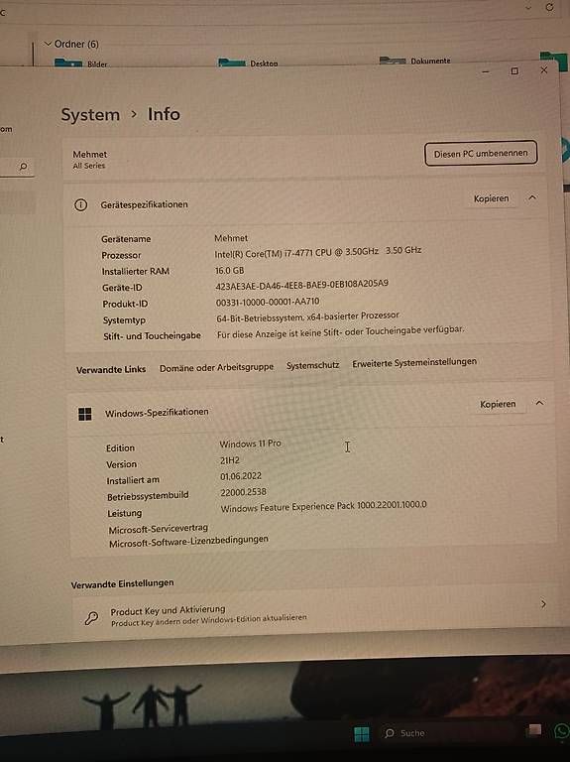Open Microsoft-Software-Lizenzbedingungen link
Image resolution: width=570 pixels, height=762 pixels.
tap(188, 542)
